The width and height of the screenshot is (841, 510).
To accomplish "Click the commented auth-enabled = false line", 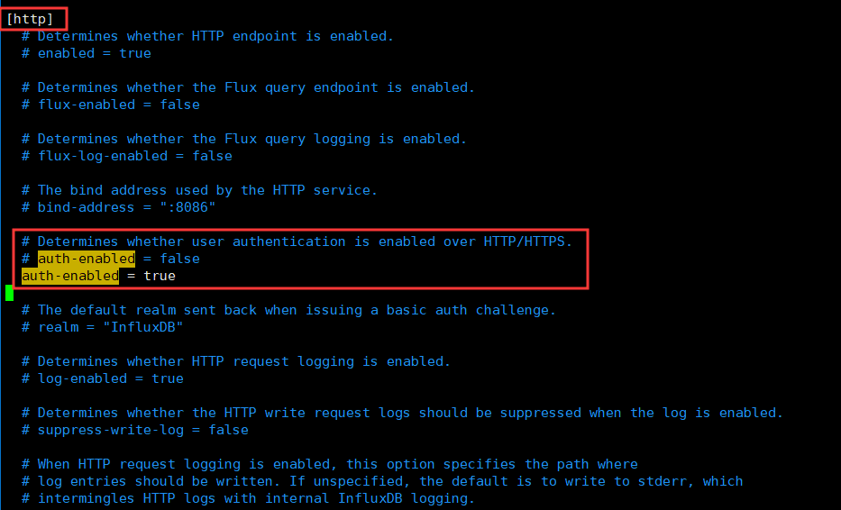I will pos(111,259).
